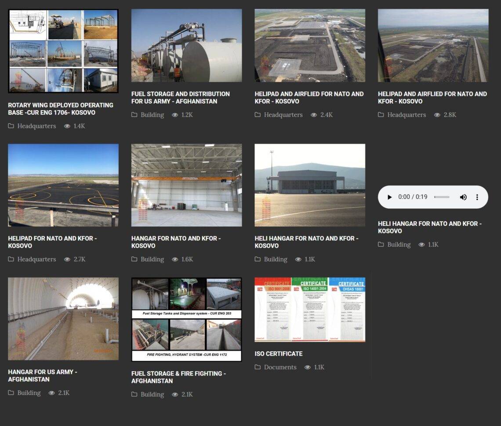Open Hangar for US Army Afghanistan title
Screen dimensions: 501x426
click(x=43, y=375)
